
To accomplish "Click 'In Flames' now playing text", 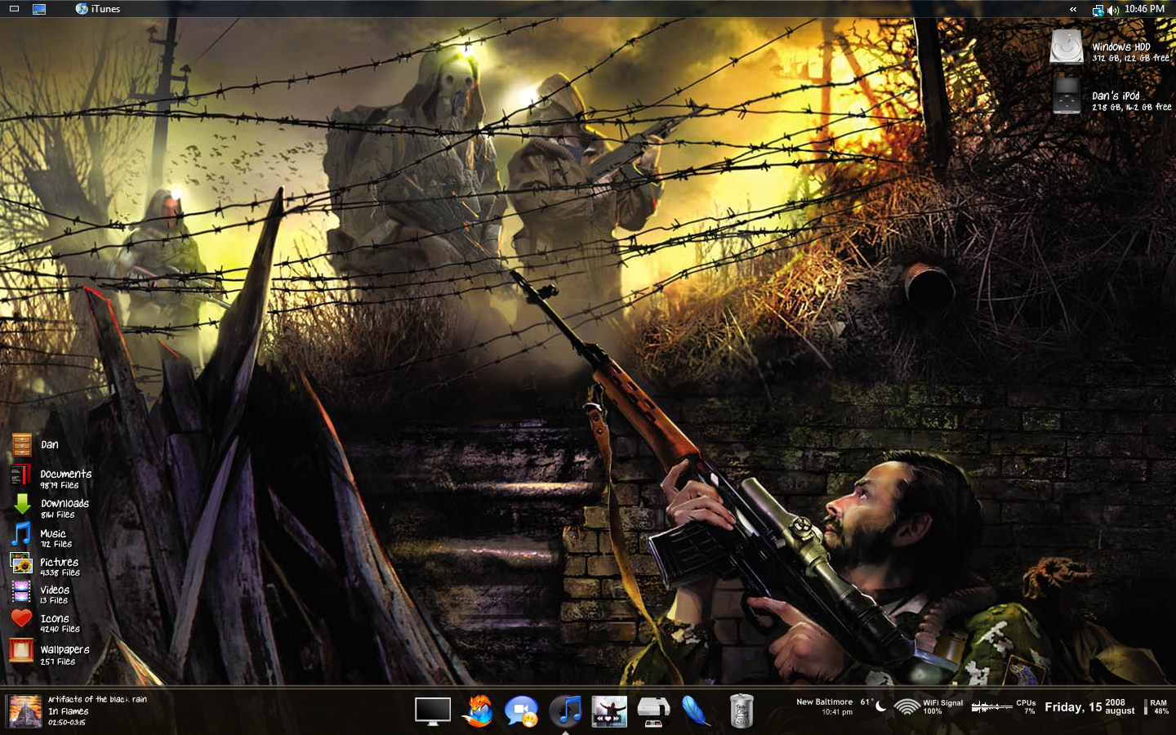I will point(68,711).
